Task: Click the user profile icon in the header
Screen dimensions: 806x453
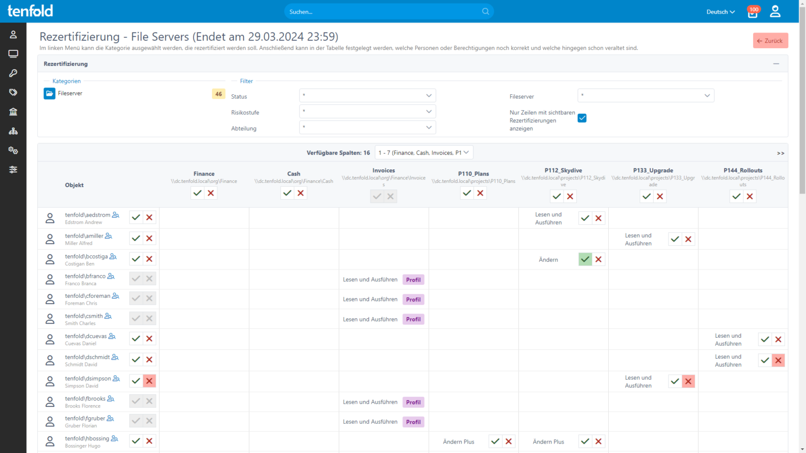Action: pos(775,11)
